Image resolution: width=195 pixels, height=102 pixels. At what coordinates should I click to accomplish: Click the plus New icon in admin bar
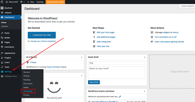pyautogui.click(x=28, y=2)
